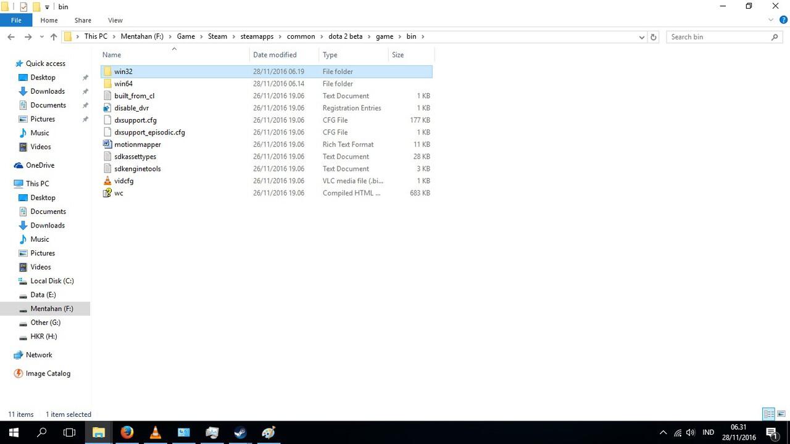Unpin Documents from Quick access
790x444 pixels.
[85, 105]
